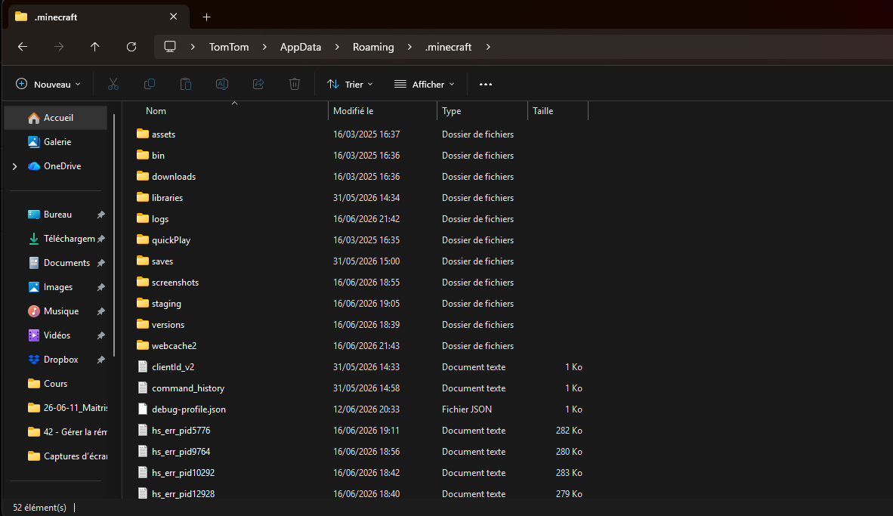Screen dimensions: 893x516
Task: Click the Paste clipboard icon
Action: (186, 85)
